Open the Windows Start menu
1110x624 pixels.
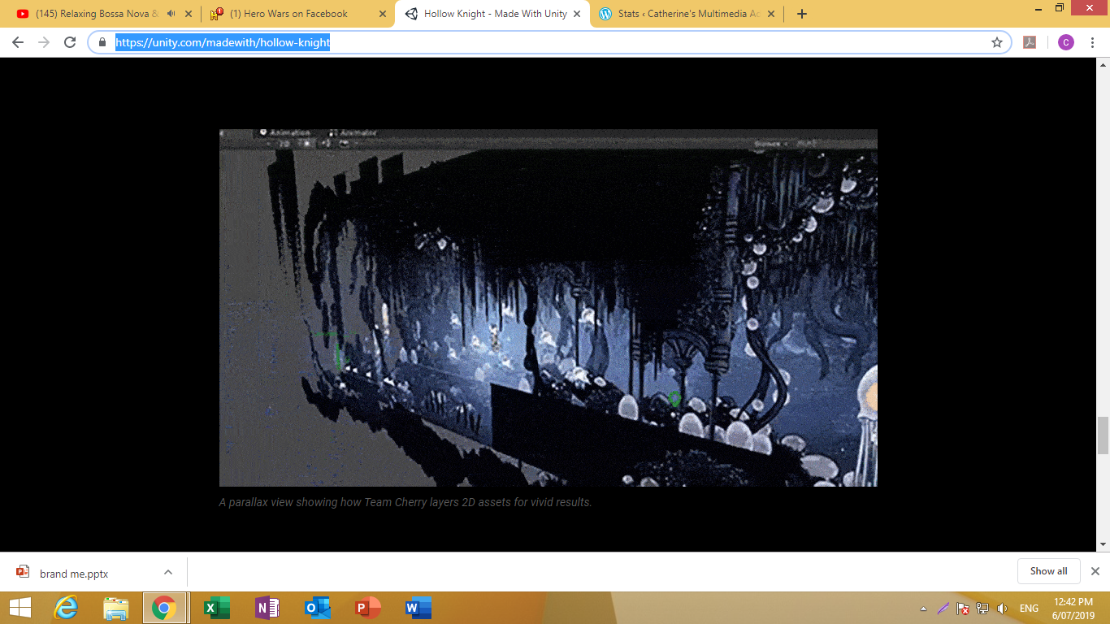point(20,608)
